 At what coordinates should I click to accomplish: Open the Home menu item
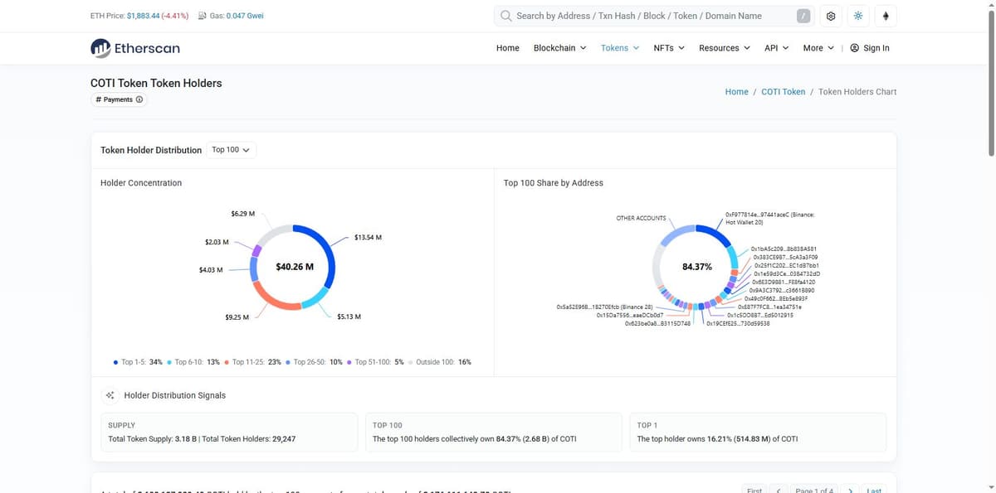click(x=508, y=48)
